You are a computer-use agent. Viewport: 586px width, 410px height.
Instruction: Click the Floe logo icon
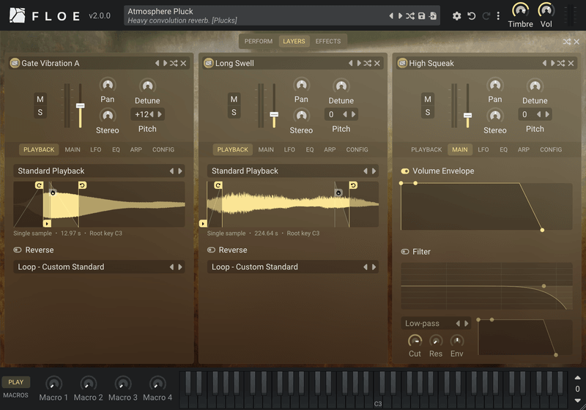click(x=17, y=15)
